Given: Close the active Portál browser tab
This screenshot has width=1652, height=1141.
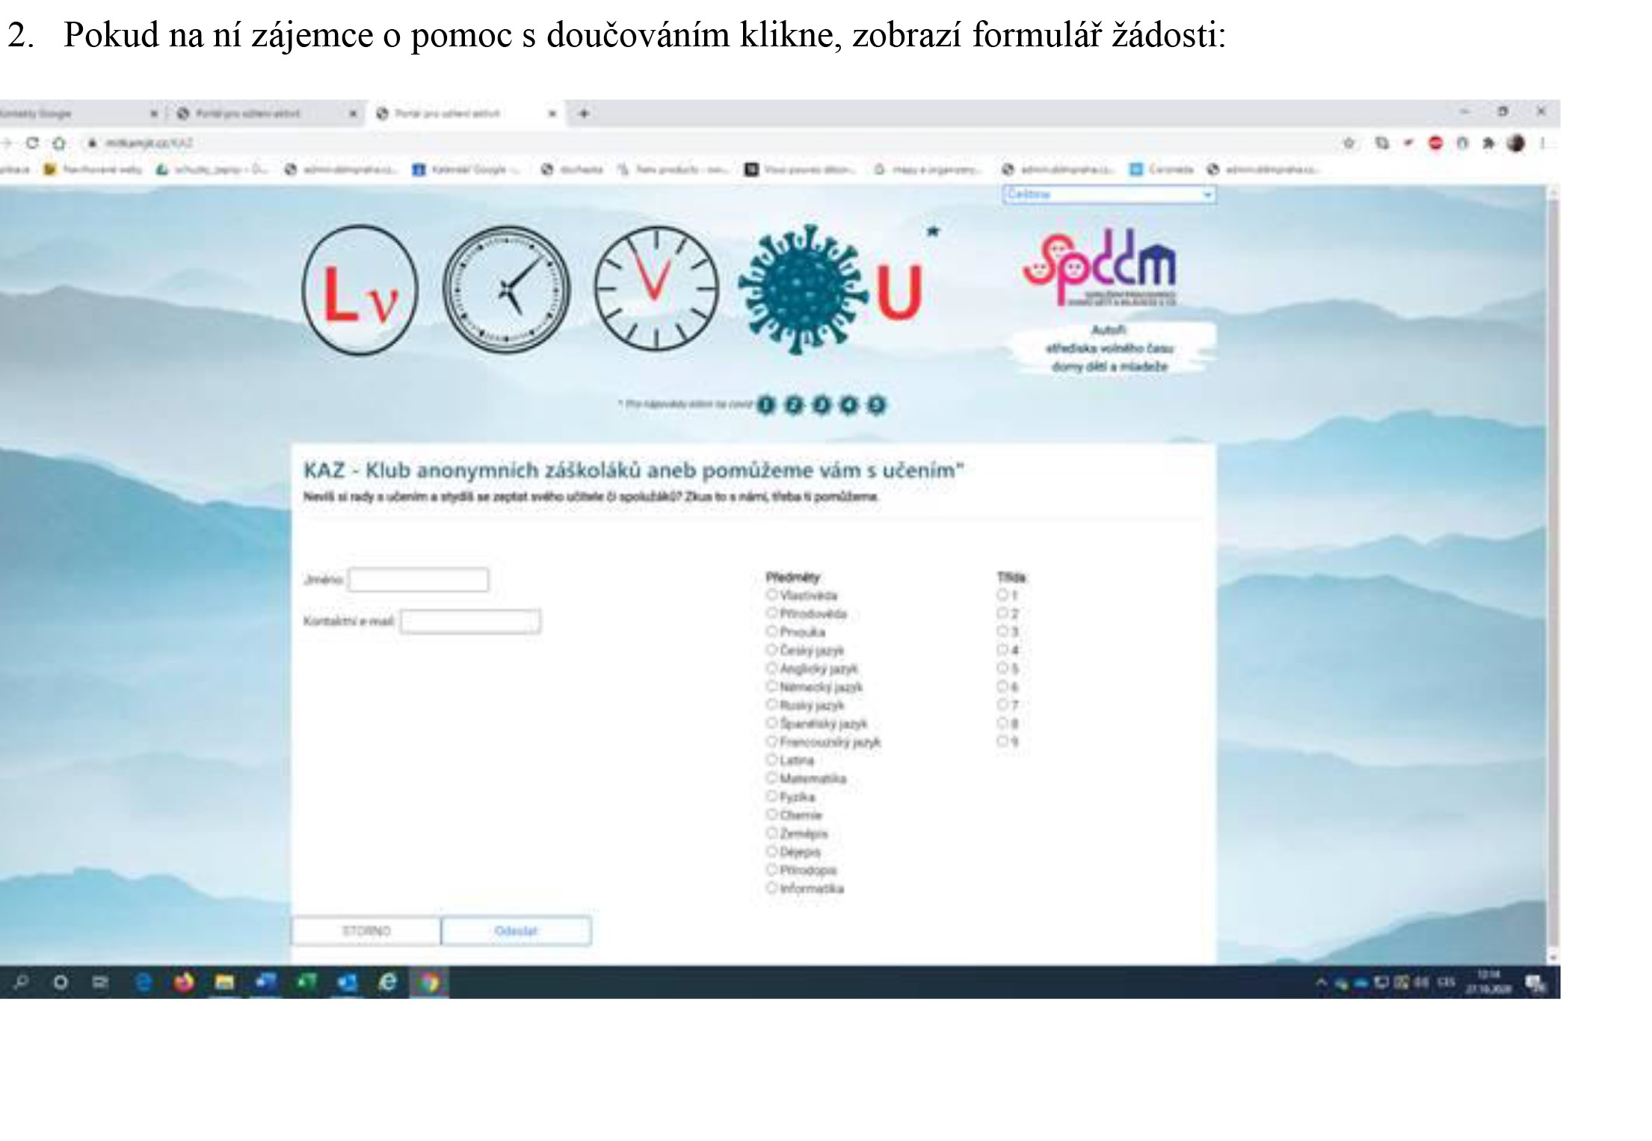Looking at the screenshot, I should click(552, 114).
